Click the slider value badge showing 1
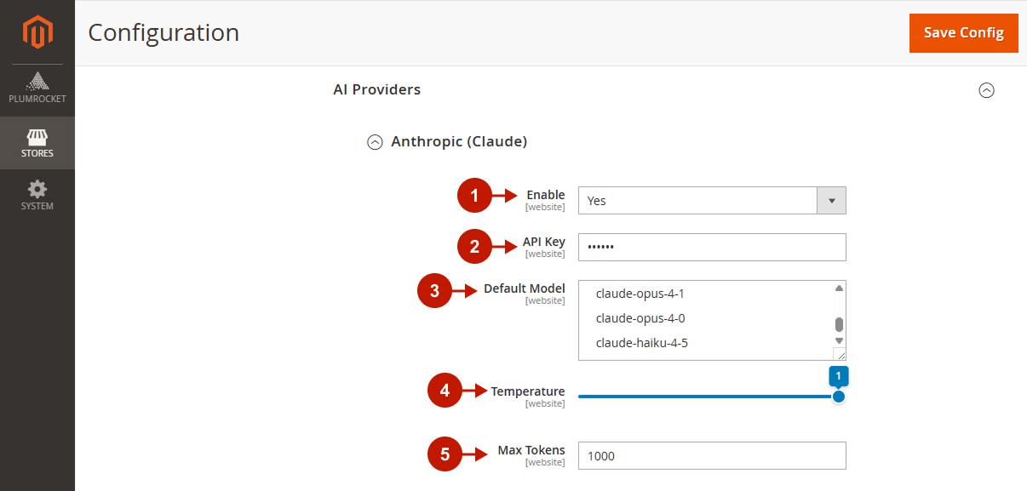Image resolution: width=1027 pixels, height=491 pixels. coord(839,375)
